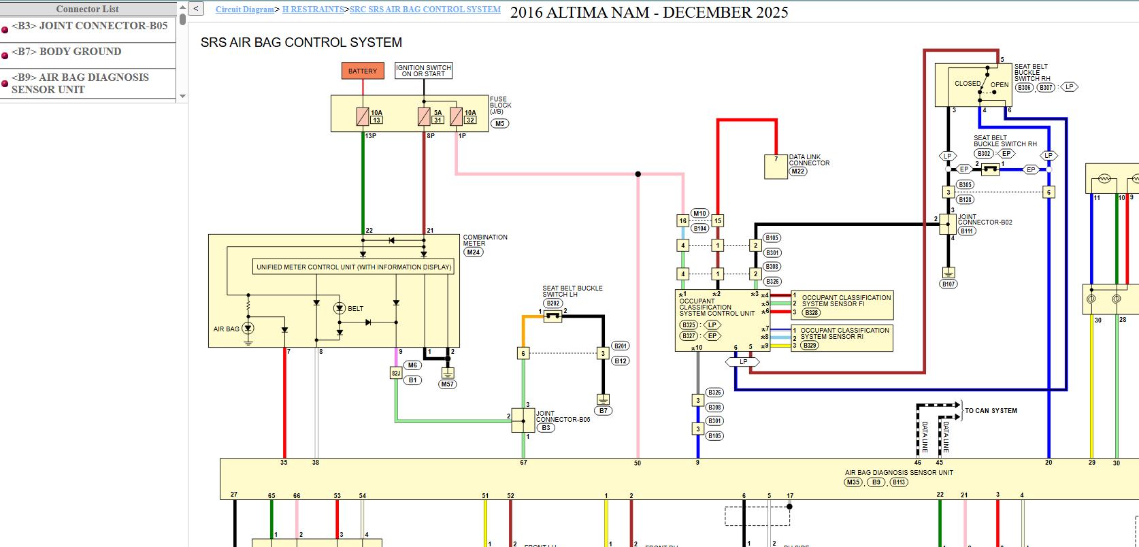This screenshot has height=547, width=1139.
Task: Click the red bullet beside B7 BODY GROUND
Action: (x=5, y=55)
